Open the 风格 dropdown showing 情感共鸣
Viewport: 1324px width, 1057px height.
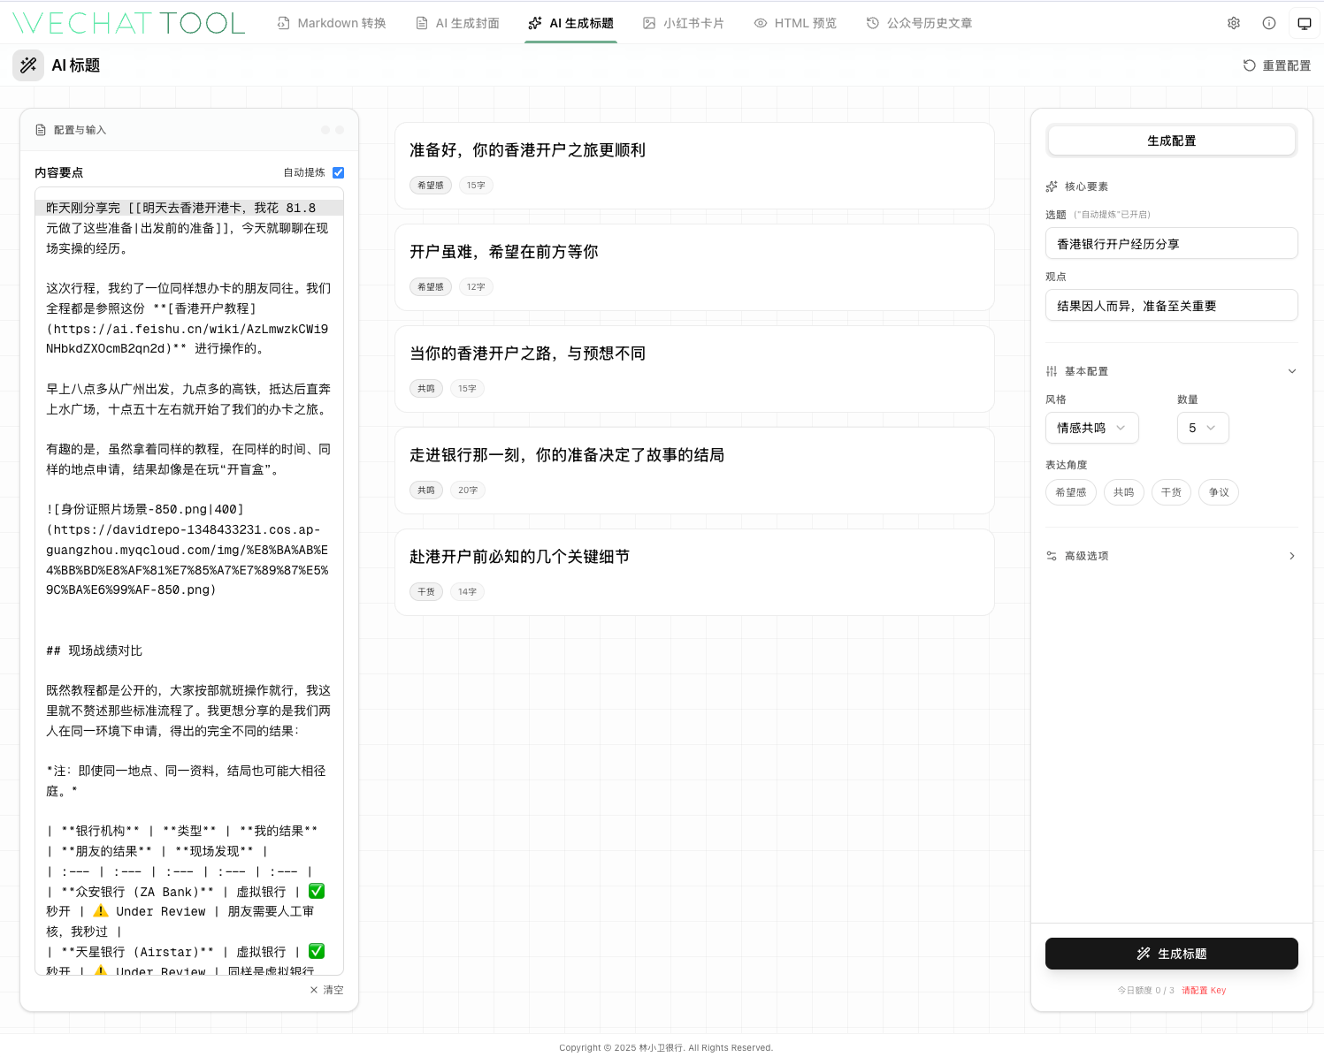(x=1091, y=428)
